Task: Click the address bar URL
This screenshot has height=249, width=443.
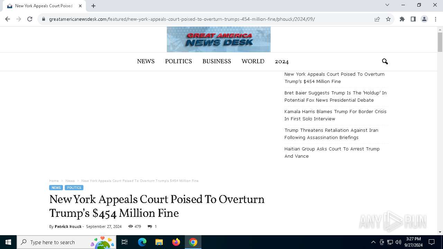Action: coord(182,19)
